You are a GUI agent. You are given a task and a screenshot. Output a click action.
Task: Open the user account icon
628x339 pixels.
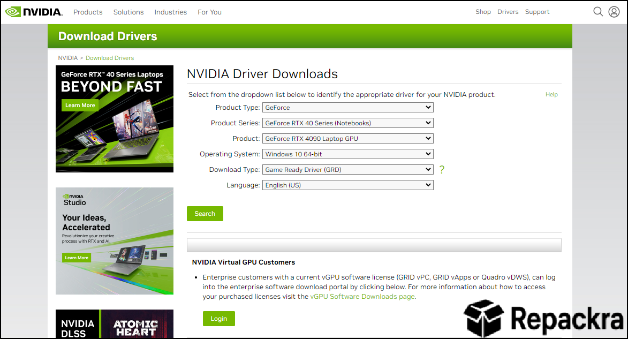[614, 12]
